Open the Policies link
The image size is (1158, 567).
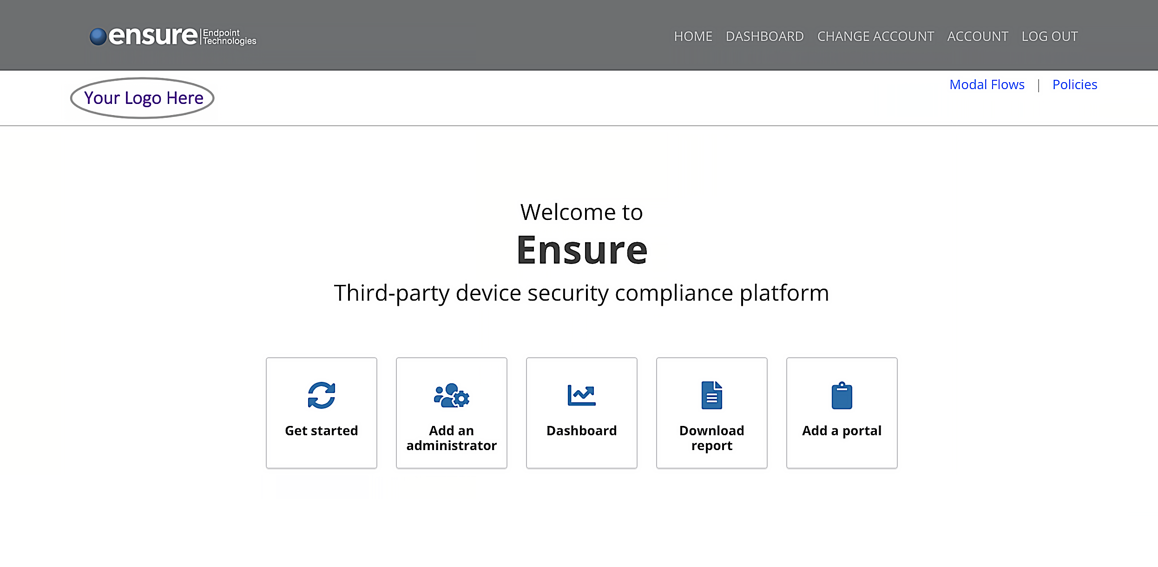click(1075, 84)
